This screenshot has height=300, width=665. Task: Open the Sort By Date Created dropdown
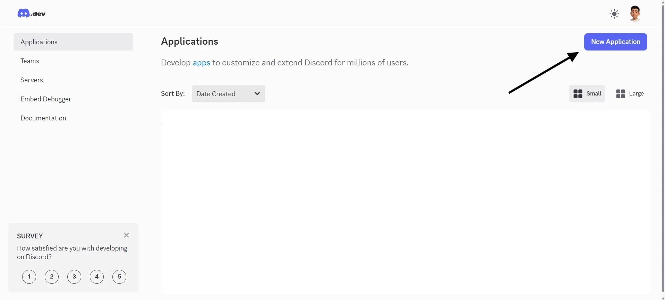(228, 94)
